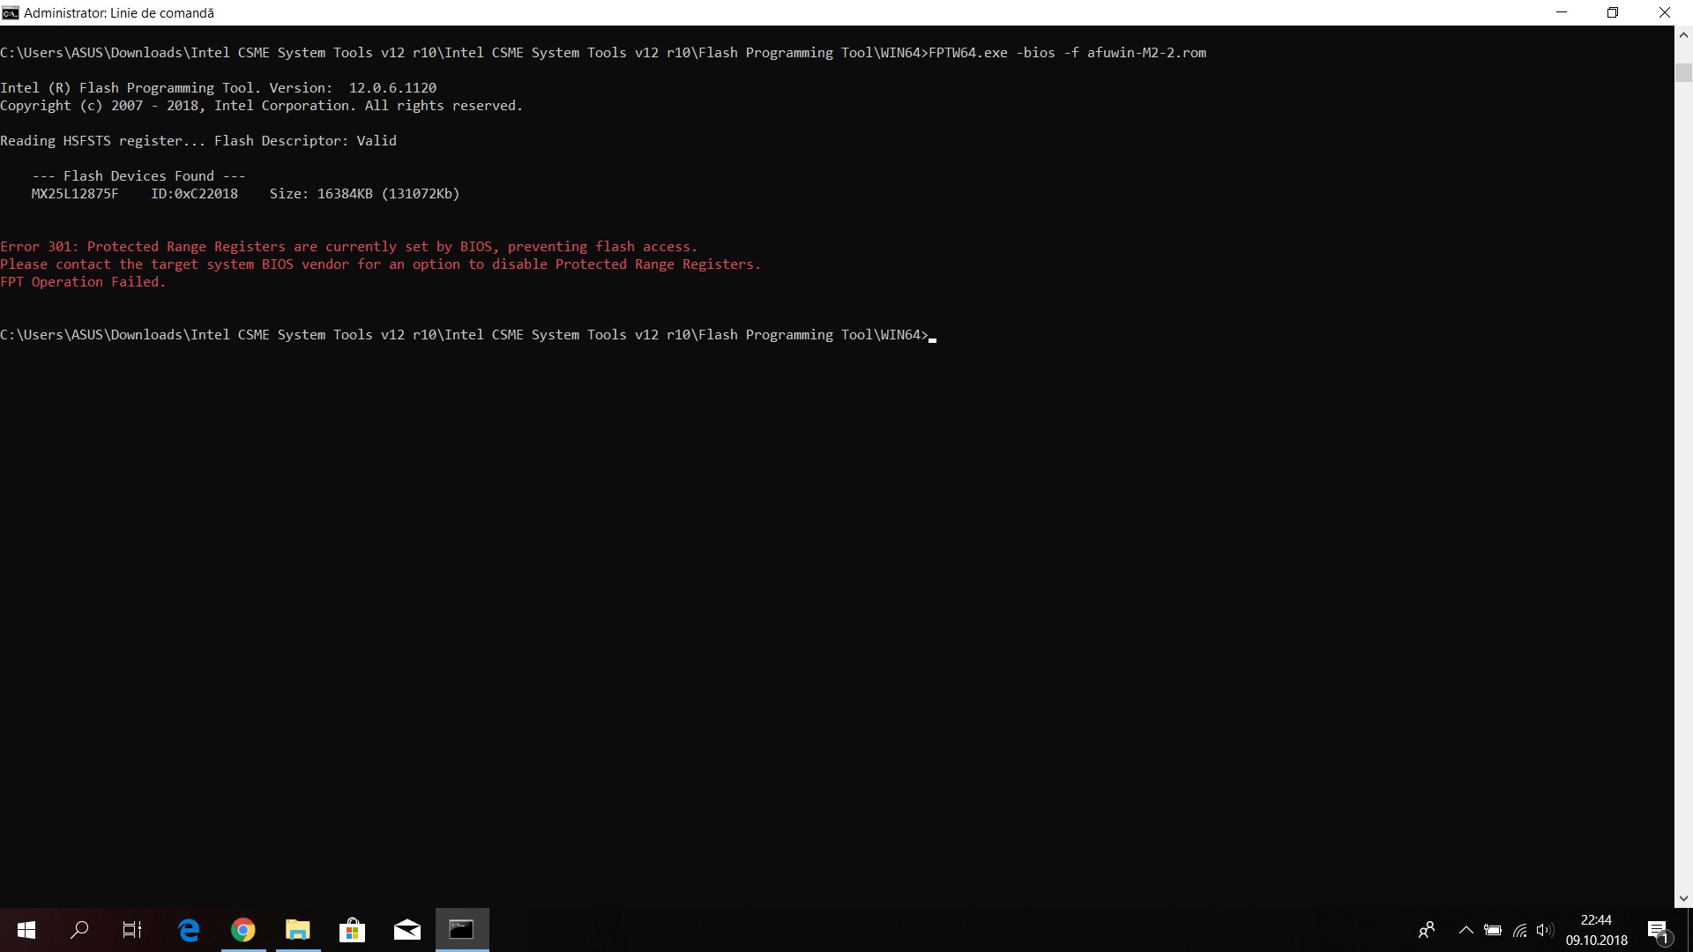Click the 'Error 301' red message line
The image size is (1693, 952).
point(348,247)
